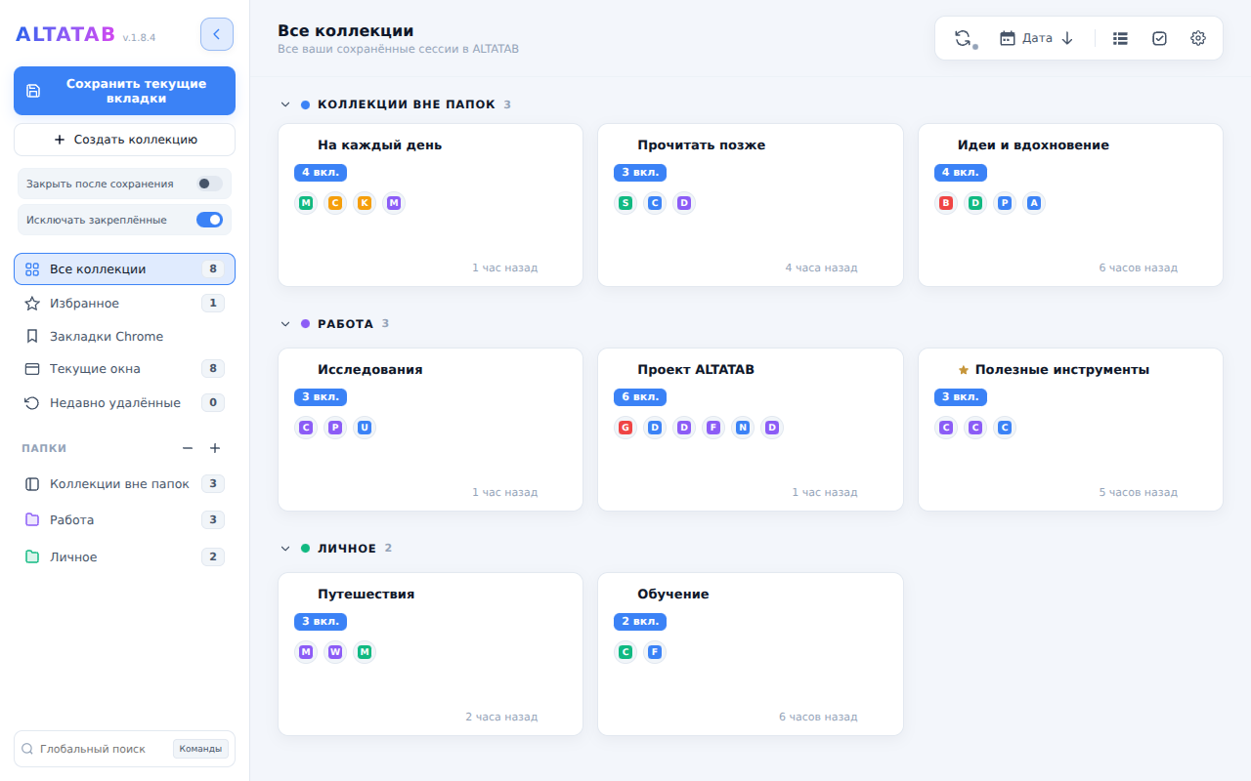Image resolution: width=1251 pixels, height=781 pixels.
Task: Switch to list view icon
Action: (1120, 38)
